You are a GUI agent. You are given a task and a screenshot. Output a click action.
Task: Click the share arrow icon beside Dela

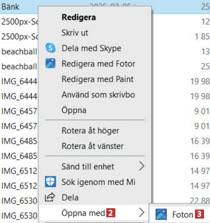[50, 198]
